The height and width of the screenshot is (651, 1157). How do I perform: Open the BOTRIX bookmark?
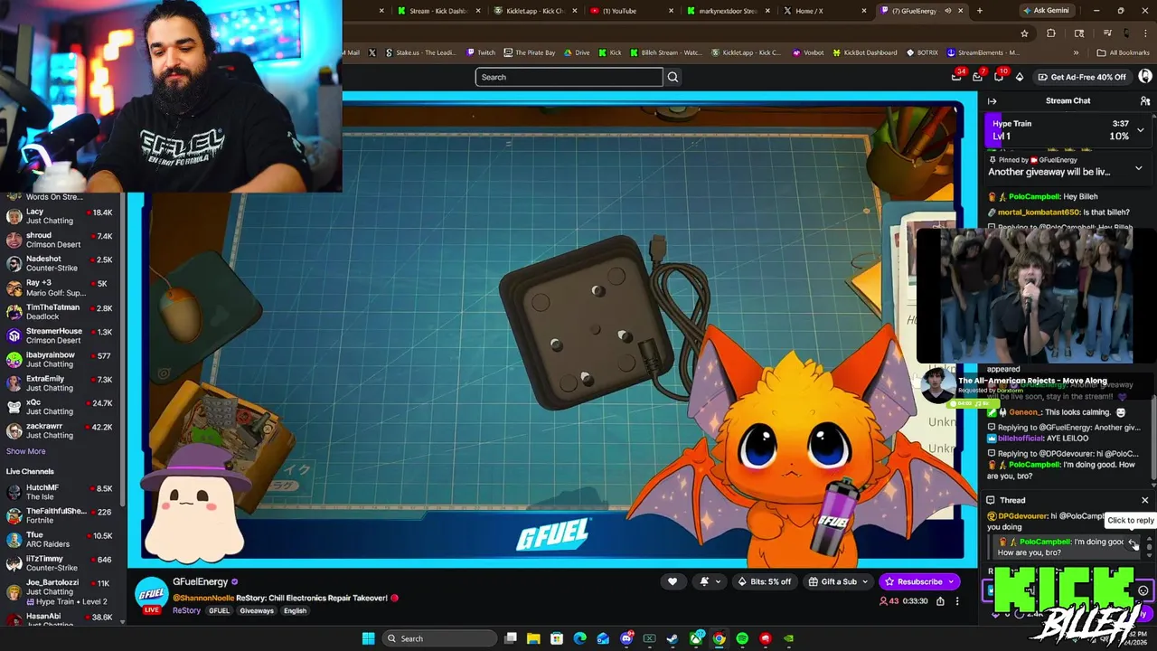click(x=922, y=52)
